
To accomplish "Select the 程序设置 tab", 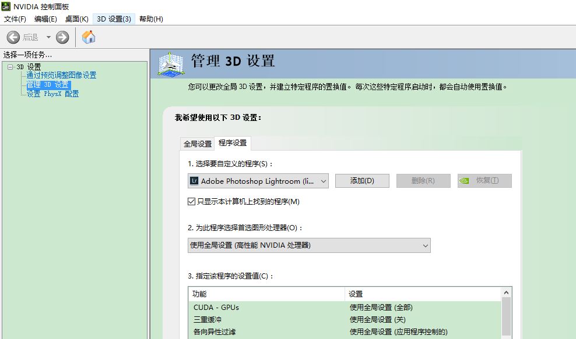I will [x=233, y=143].
